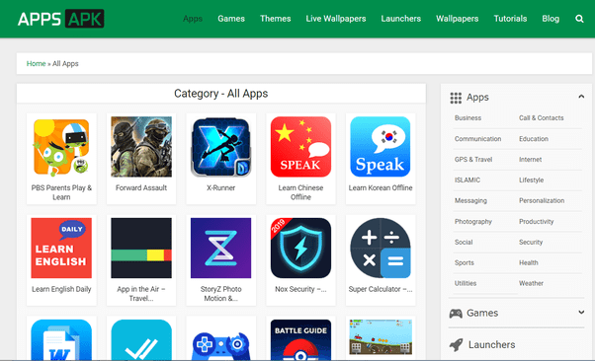Click the Launchers sidebar heading text
Image resolution: width=595 pixels, height=361 pixels.
(491, 344)
